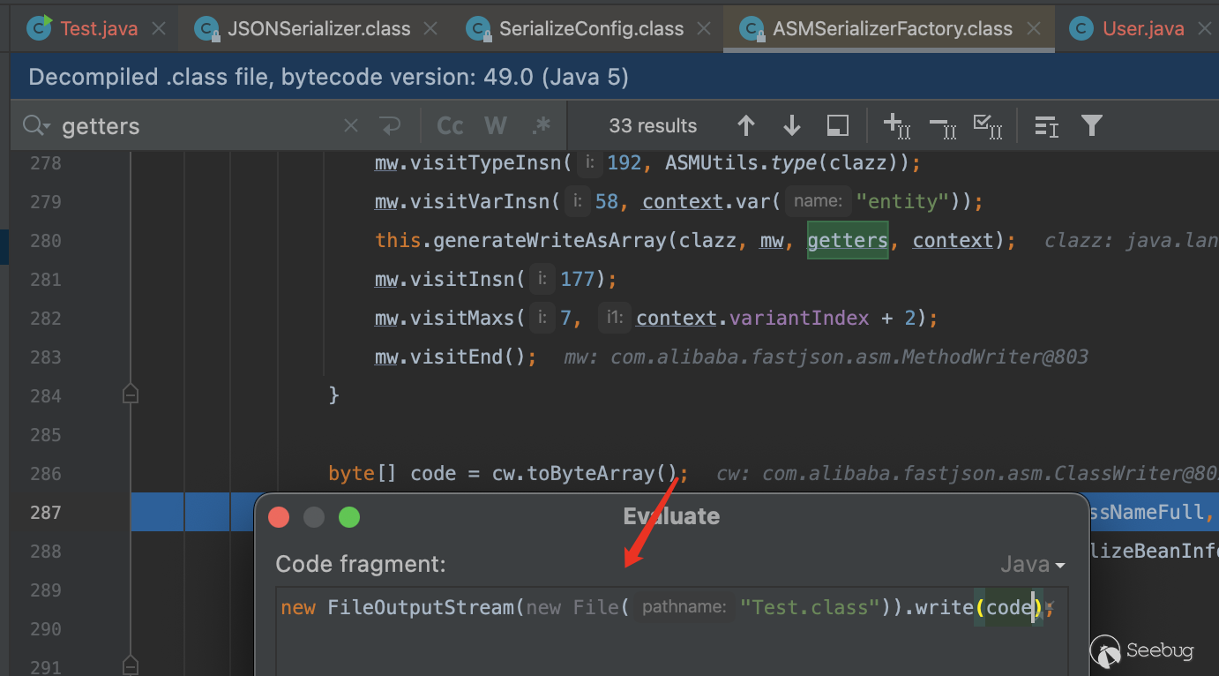The height and width of the screenshot is (676, 1219).
Task: Enable Regex (.*) search option
Action: (541, 126)
